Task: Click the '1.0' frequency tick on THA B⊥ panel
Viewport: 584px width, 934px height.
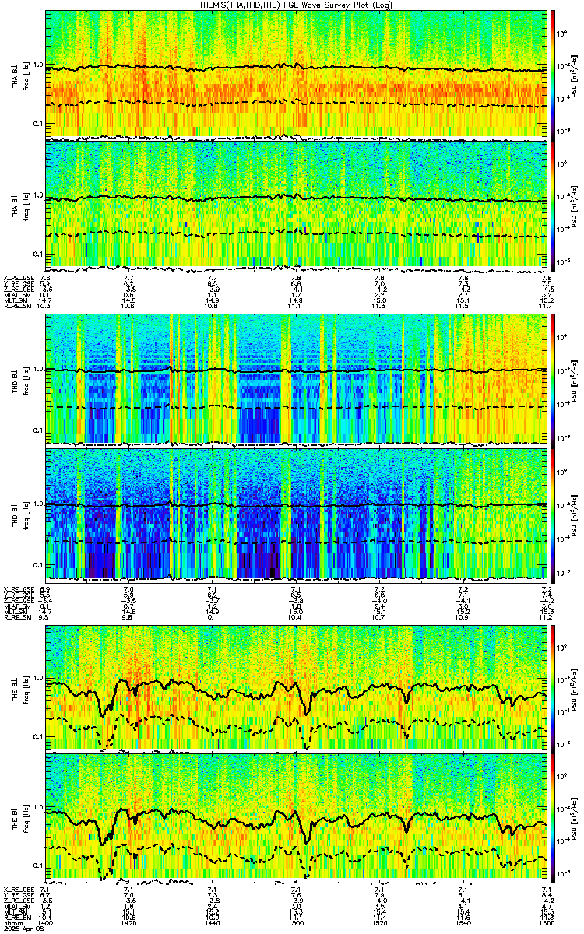Action: tap(37, 65)
